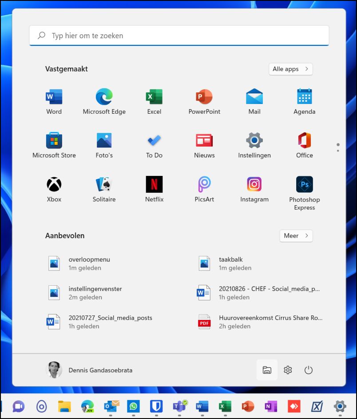357x419 pixels.
Task: Open the Dennis Gandasoebrata user account
Action: pyautogui.click(x=89, y=370)
